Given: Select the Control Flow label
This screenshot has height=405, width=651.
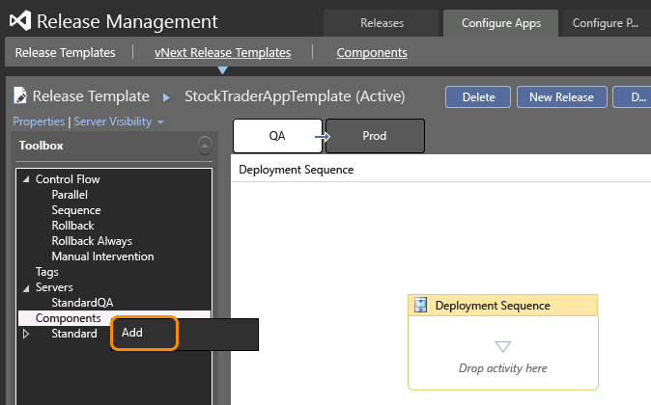Looking at the screenshot, I should (68, 179).
